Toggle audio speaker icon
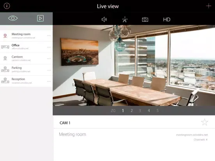Image resolution: width=215 pixels, height=161 pixels. (104, 19)
